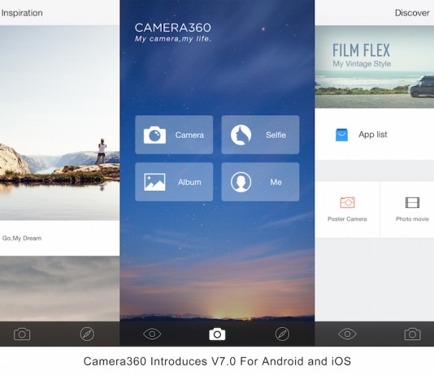
Task: Click the Photo movie film icon
Action: pyautogui.click(x=412, y=203)
